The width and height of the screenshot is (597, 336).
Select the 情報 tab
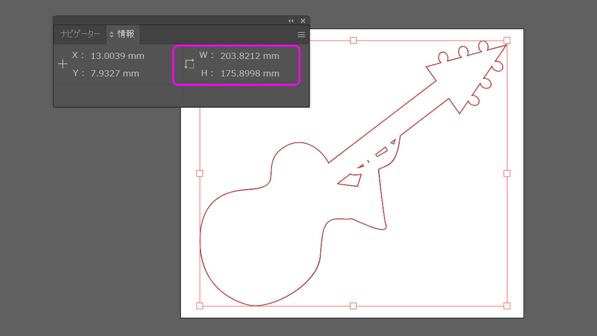(125, 34)
